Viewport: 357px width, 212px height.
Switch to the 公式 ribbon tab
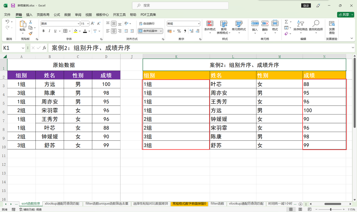(57, 15)
